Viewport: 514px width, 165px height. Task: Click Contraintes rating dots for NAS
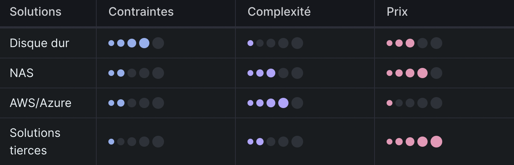coord(136,73)
